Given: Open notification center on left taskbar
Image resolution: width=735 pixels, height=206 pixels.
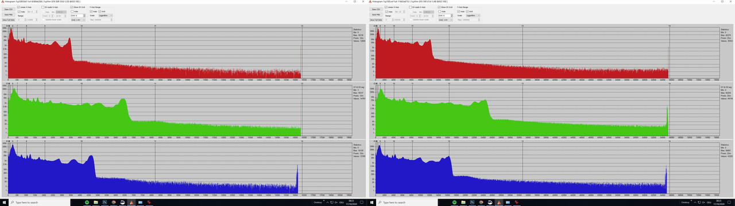Looking at the screenshot, I should pos(362,203).
